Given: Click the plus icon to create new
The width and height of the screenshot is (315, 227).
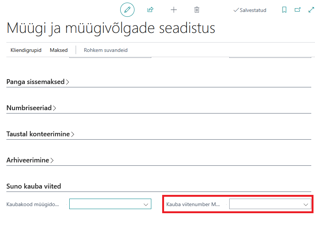Looking at the screenshot, I should click(x=173, y=10).
